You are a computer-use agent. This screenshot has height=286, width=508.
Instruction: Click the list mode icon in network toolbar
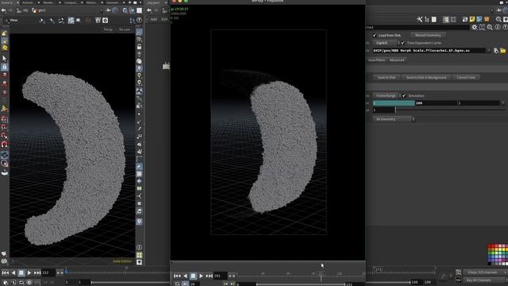pos(434,19)
